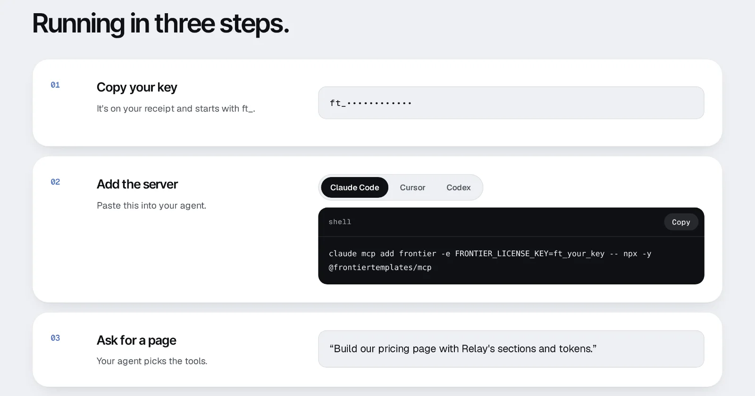Click the 'Copy your key' step title
Screen dimensions: 755x396
(x=137, y=87)
